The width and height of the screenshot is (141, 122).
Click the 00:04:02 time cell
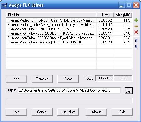105,25
